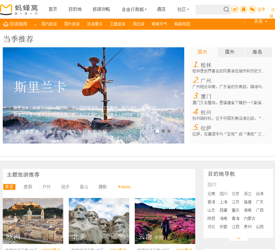The image size is (275, 250).
Task: Switch to the 国外 tab
Action: [231, 52]
